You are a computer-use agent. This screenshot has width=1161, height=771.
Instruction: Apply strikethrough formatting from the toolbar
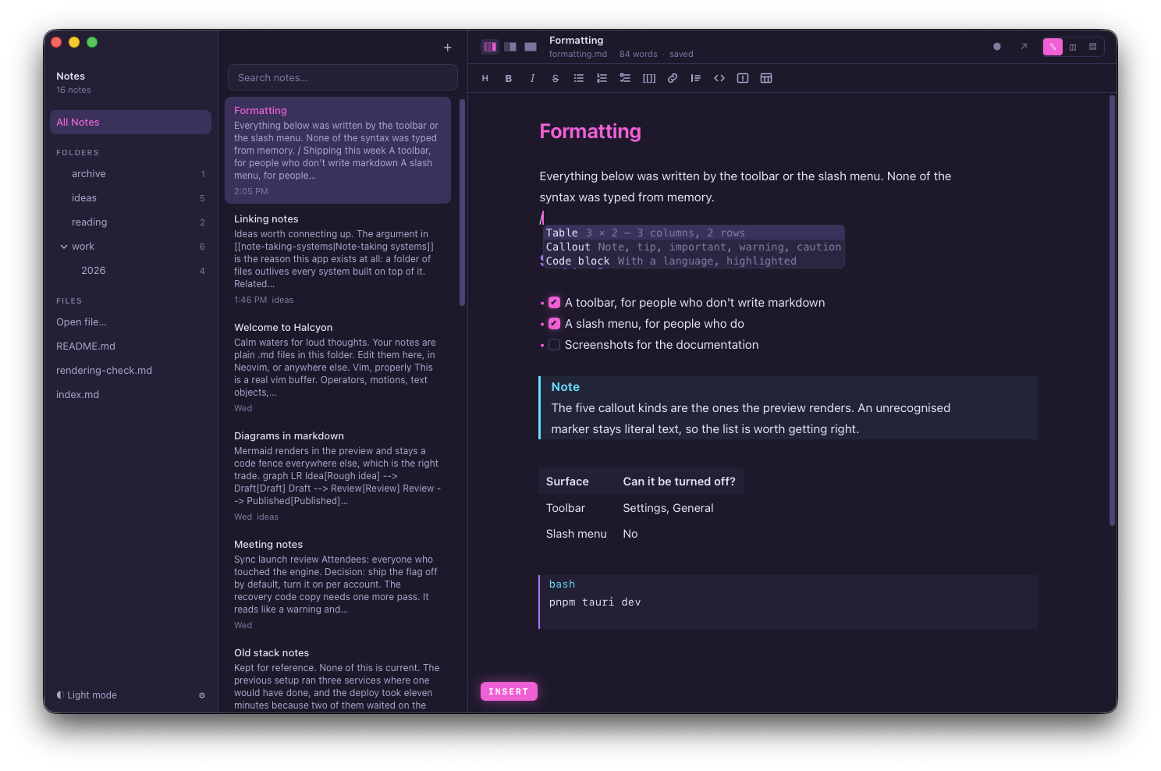tap(556, 78)
